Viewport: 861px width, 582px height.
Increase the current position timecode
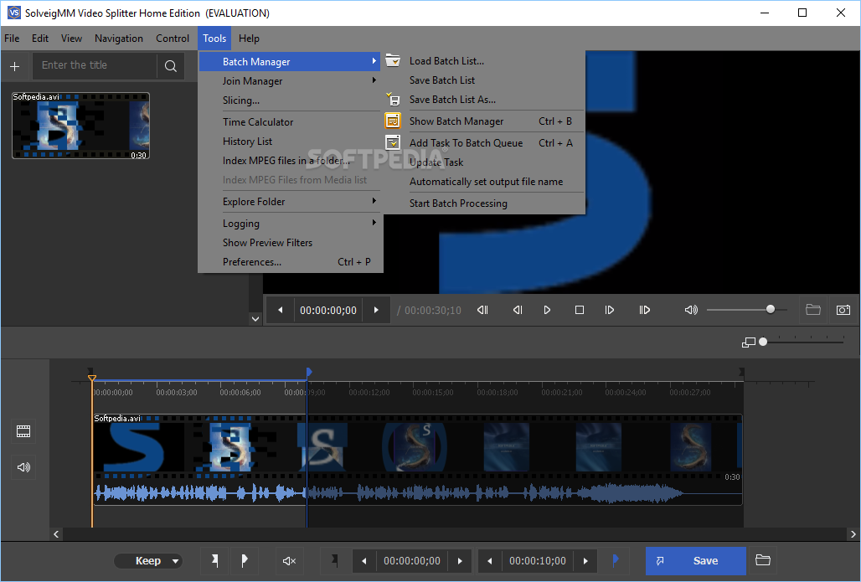pos(376,310)
